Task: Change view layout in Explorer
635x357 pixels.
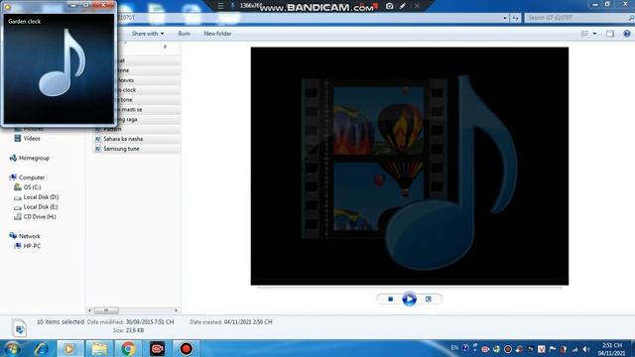Action: [584, 34]
